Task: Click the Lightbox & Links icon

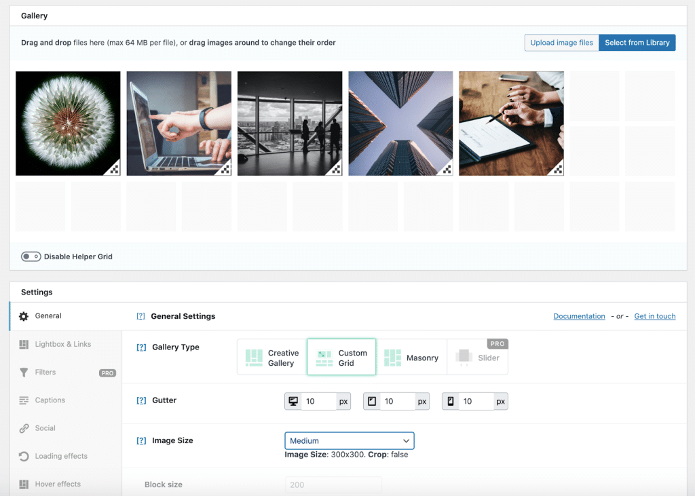Action: click(x=24, y=344)
